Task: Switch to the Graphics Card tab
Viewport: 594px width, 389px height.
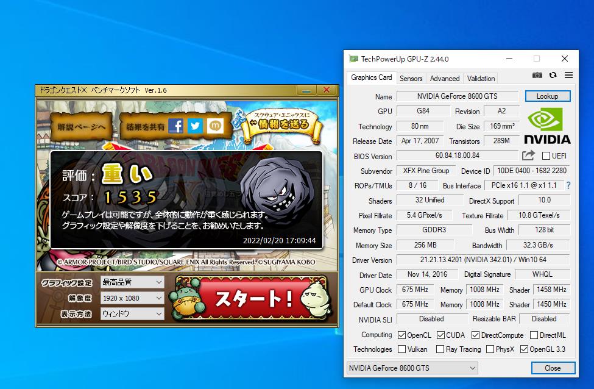Action: [371, 77]
